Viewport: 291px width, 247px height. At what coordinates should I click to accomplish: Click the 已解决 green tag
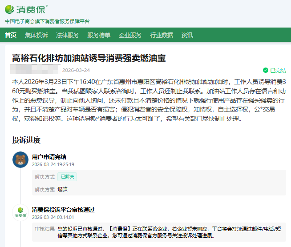tap(67, 177)
